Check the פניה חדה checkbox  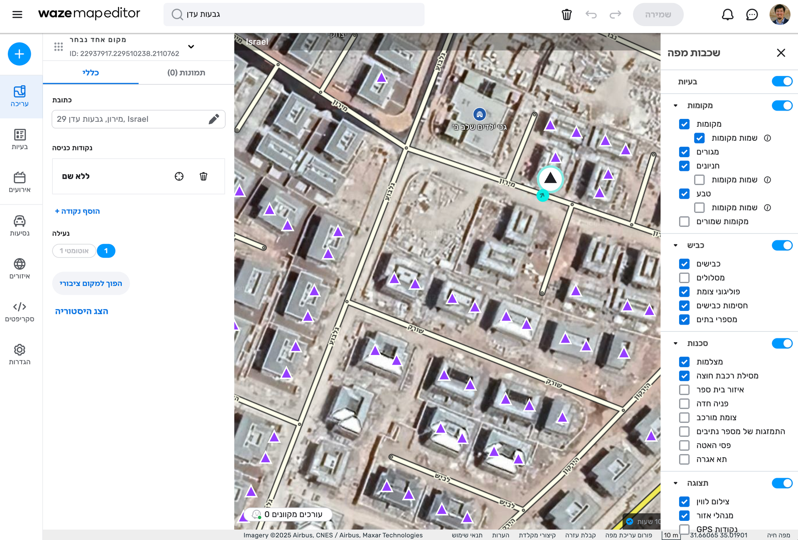tap(684, 404)
